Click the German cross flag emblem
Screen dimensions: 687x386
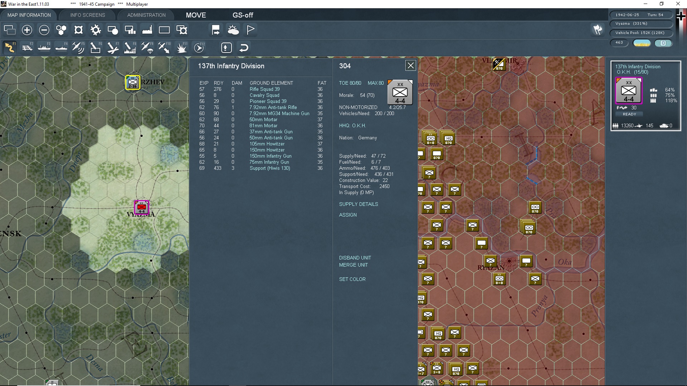pyautogui.click(x=681, y=16)
